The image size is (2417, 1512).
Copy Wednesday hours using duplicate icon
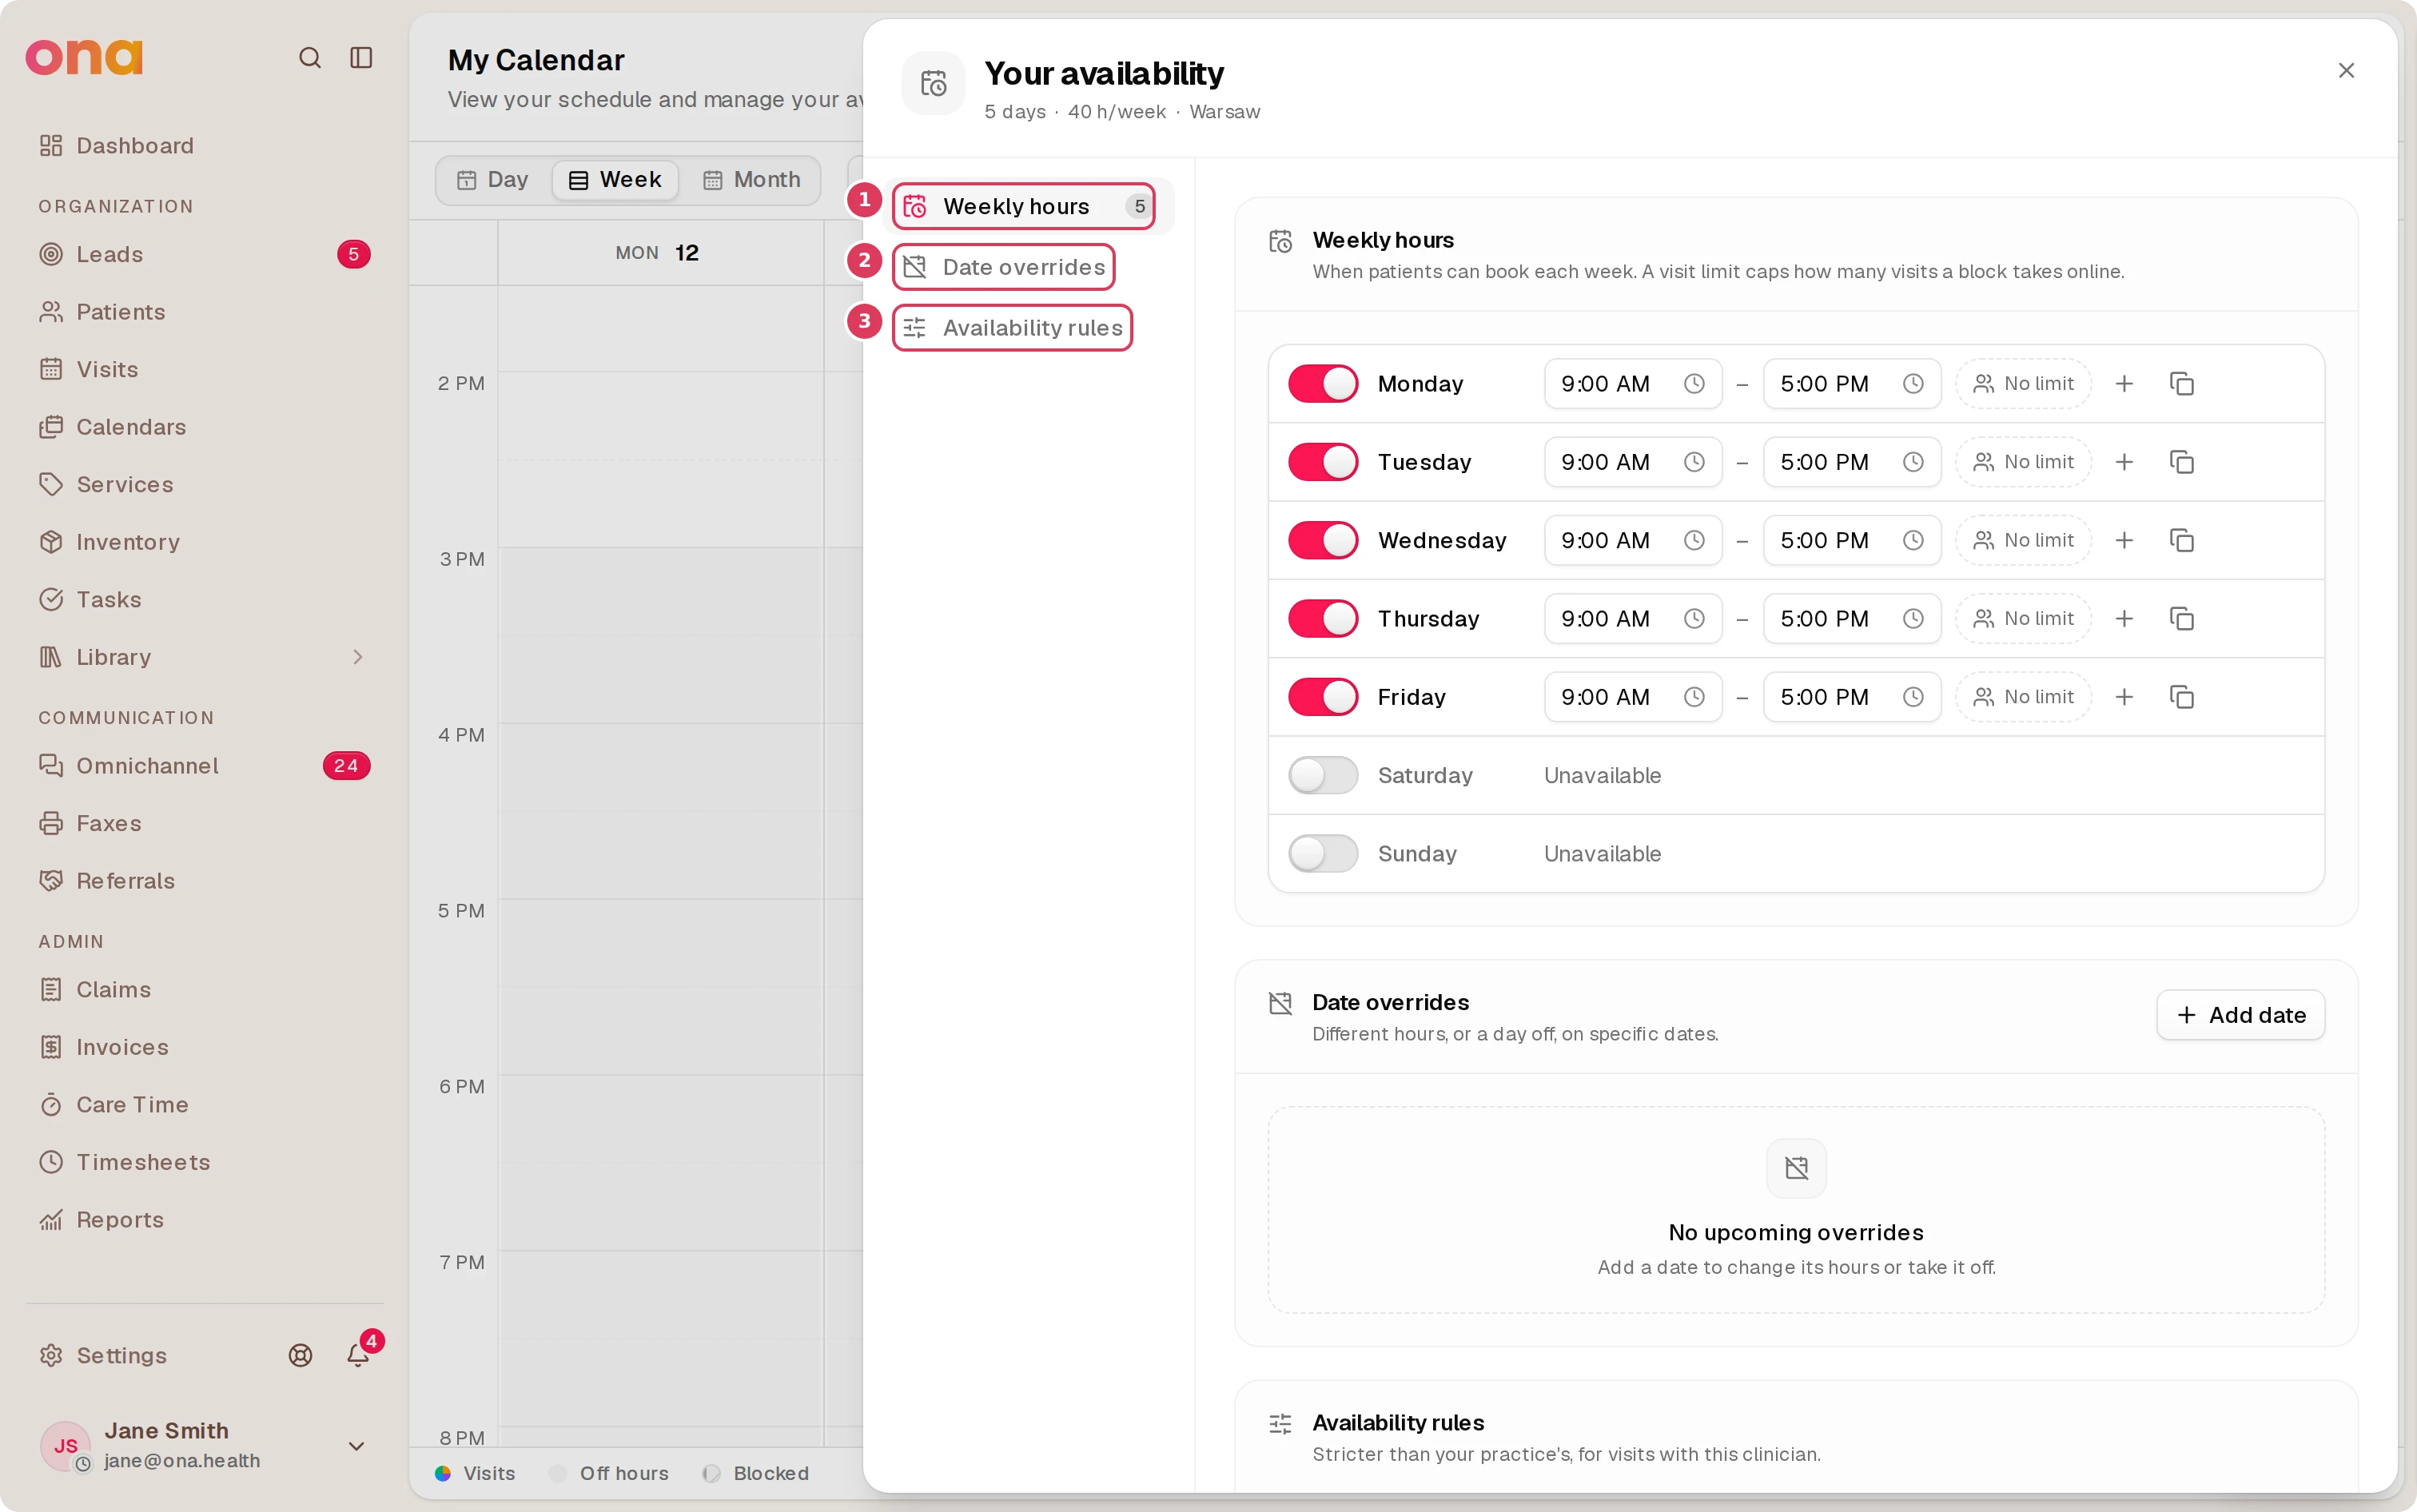pos(2181,540)
